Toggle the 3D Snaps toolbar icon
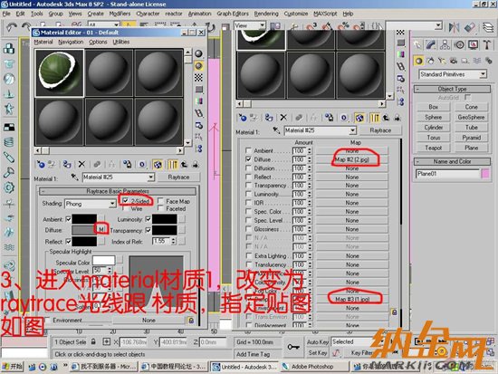Viewport: 498px width, 374px height. click(x=311, y=26)
